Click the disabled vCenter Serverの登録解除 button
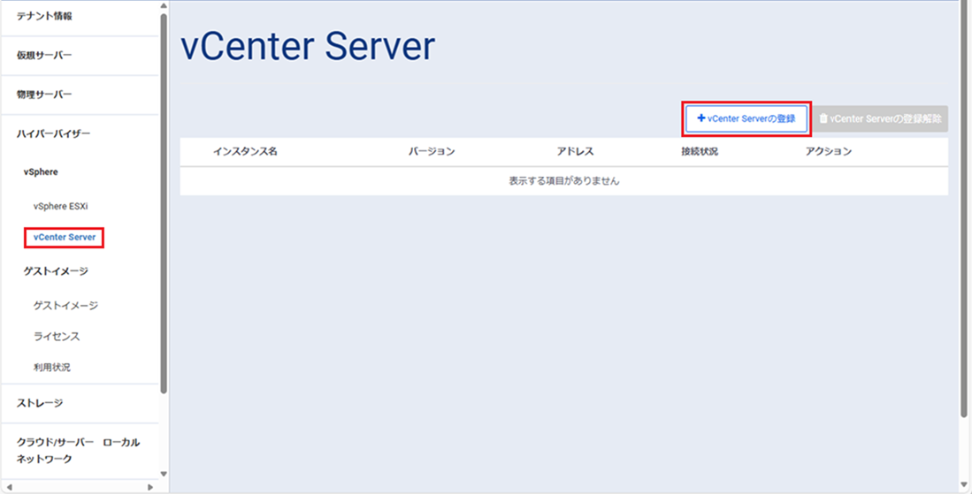The image size is (972, 494). click(880, 118)
